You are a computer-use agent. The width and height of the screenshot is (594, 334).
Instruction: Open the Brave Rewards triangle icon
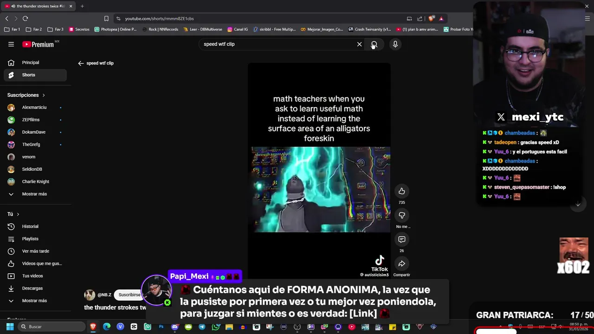tap(441, 19)
